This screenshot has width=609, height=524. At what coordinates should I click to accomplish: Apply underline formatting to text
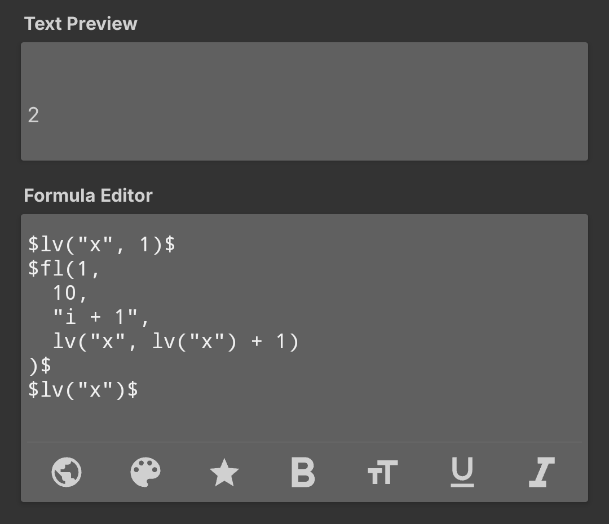tap(462, 472)
